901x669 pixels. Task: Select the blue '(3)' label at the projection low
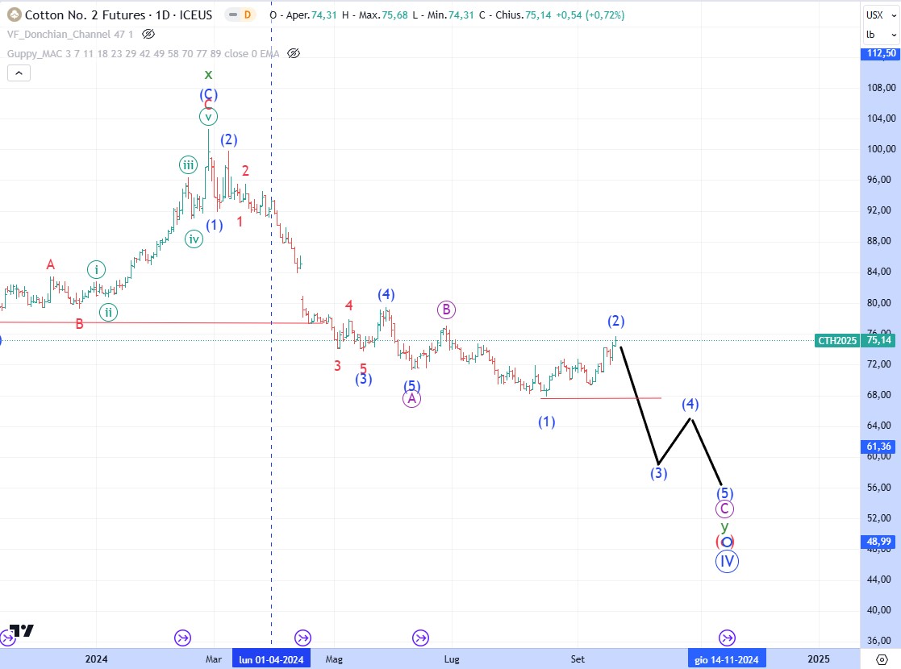coord(658,473)
